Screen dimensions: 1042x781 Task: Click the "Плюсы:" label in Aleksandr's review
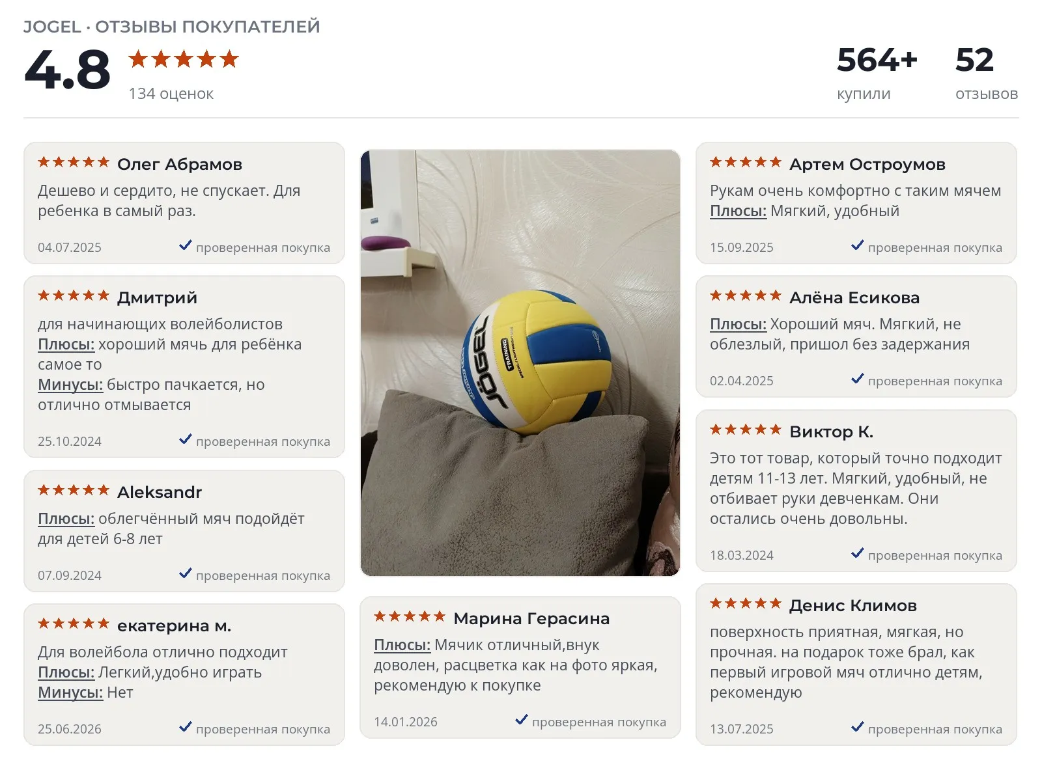tap(66, 519)
